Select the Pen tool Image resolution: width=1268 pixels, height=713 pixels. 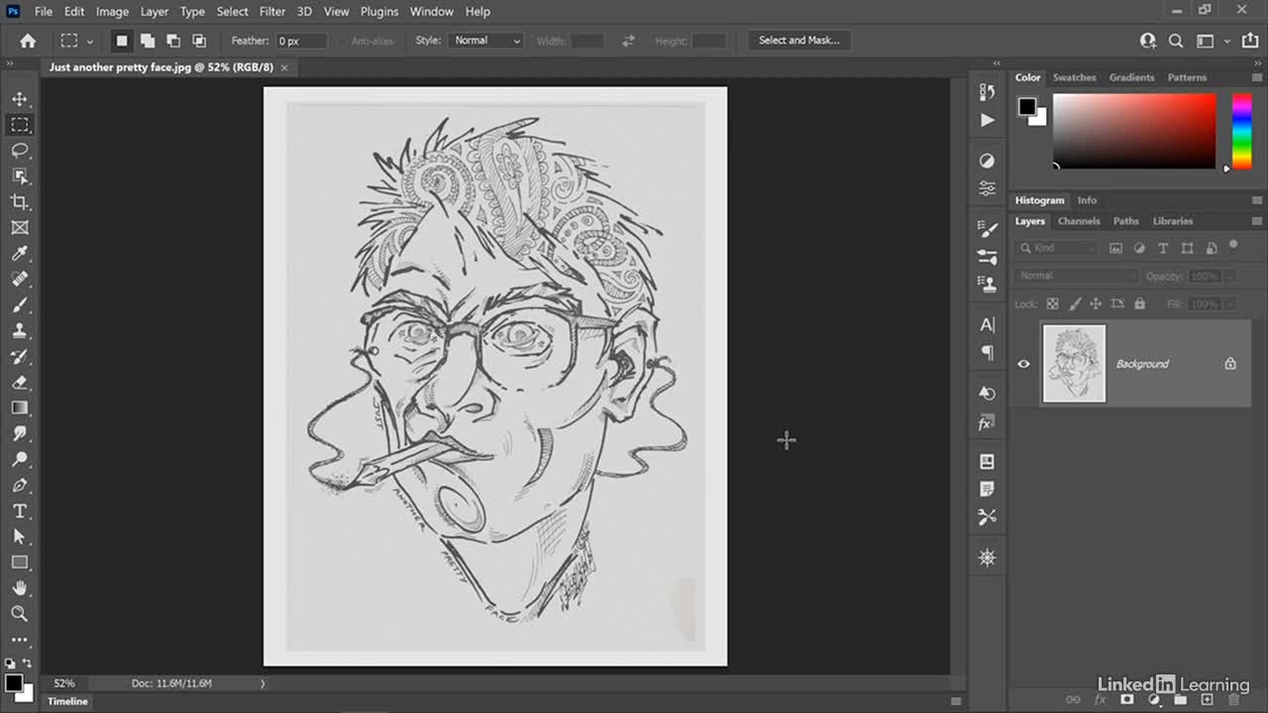coord(20,485)
